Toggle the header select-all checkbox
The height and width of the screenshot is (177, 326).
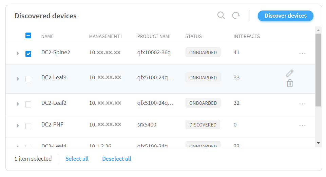[x=28, y=35]
